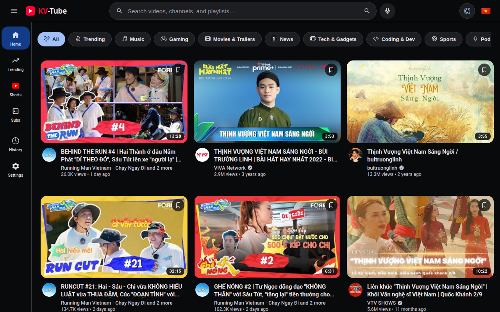Open Shorts in the sidebar

16,89
